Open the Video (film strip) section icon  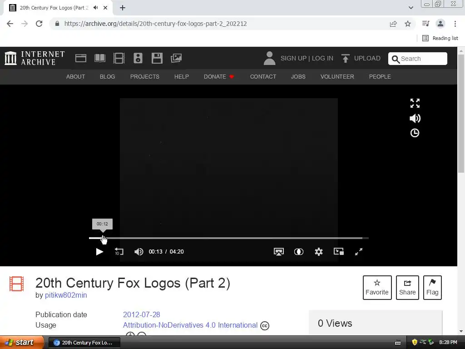119,58
